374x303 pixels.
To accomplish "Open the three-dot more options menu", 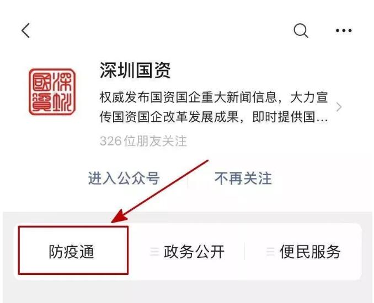I will (x=344, y=30).
